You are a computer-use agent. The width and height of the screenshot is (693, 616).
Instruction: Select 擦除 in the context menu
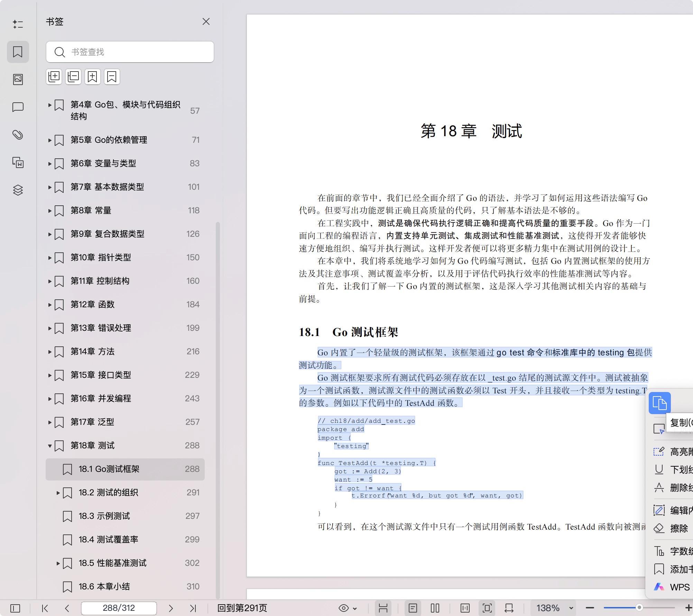(678, 528)
